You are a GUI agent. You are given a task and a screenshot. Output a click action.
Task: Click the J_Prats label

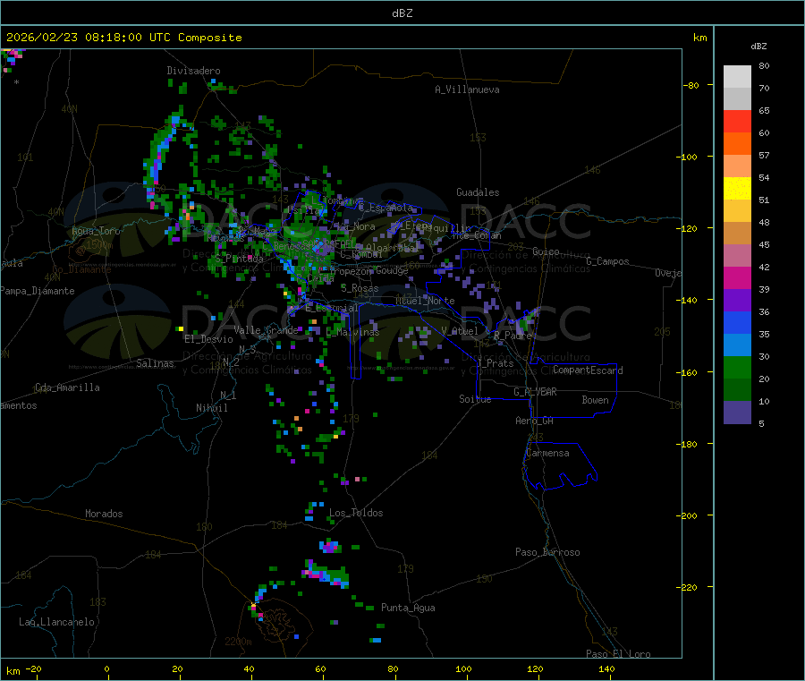point(495,363)
